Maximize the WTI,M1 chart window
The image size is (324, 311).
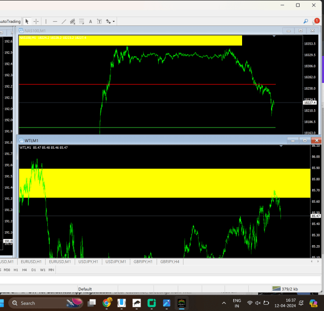click(305, 140)
